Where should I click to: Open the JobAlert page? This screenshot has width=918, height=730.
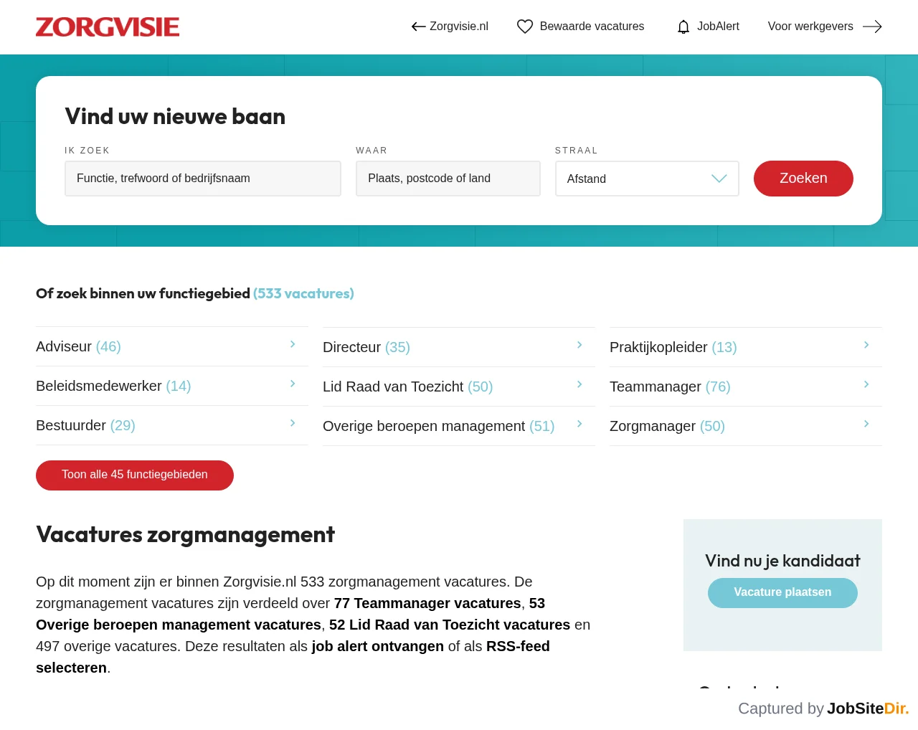click(718, 27)
